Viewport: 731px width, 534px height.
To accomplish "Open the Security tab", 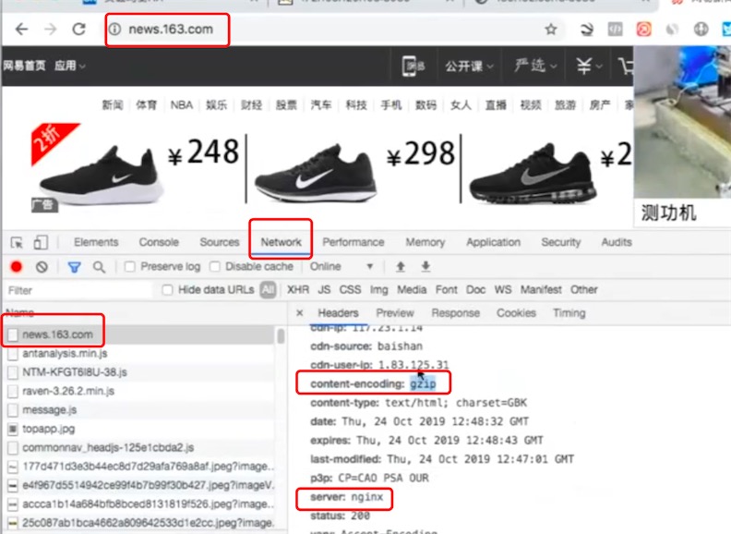I will click(561, 242).
